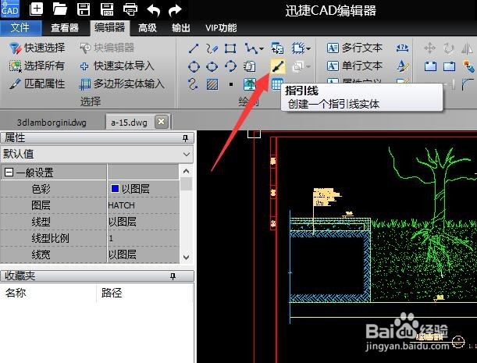The width and height of the screenshot is (477, 363).
Task: Open a file using the folder icon
Action: pos(59,9)
